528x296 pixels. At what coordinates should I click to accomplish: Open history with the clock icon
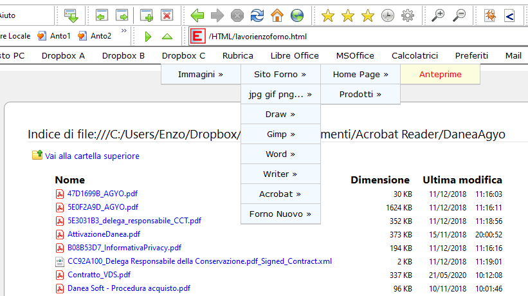388,15
